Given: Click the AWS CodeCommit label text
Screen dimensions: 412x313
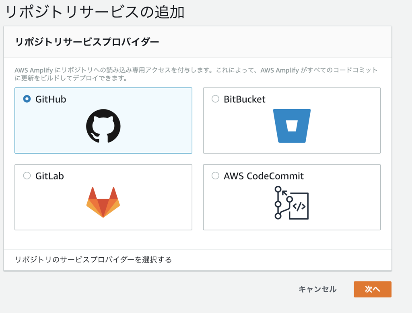Looking at the screenshot, I should click(x=264, y=176).
